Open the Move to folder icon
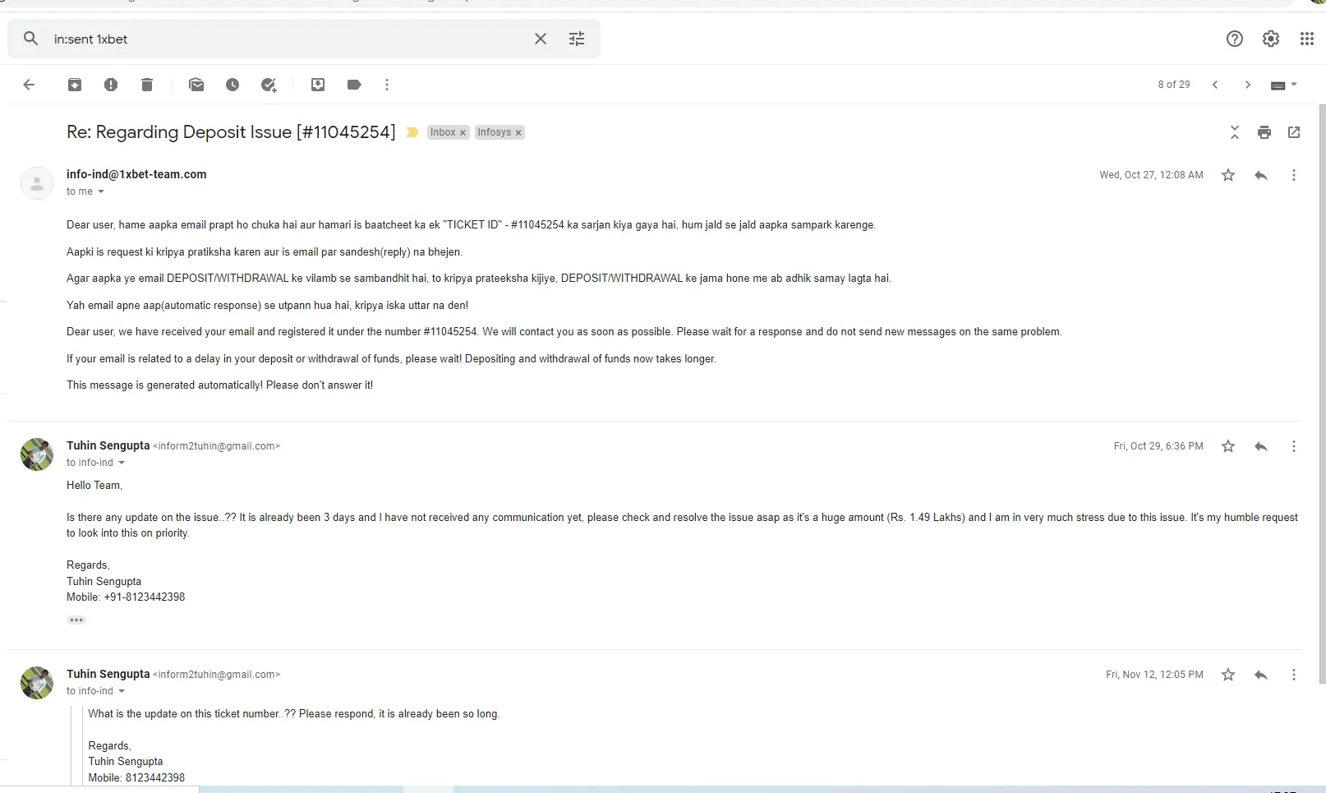This screenshot has width=1326, height=793. 318,85
